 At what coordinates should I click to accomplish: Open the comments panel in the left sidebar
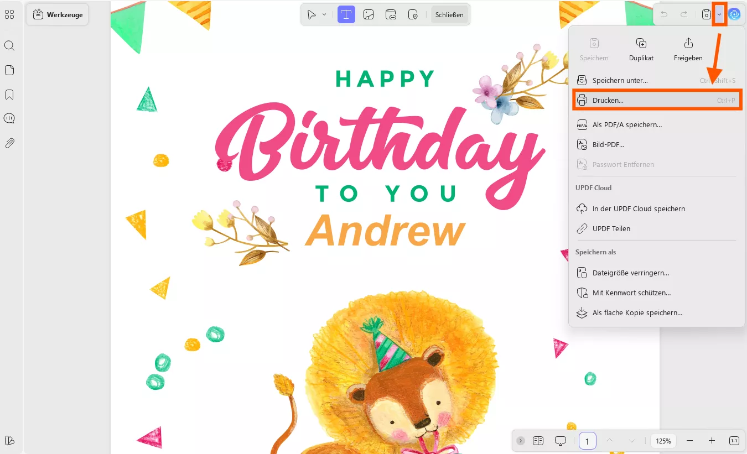click(9, 118)
